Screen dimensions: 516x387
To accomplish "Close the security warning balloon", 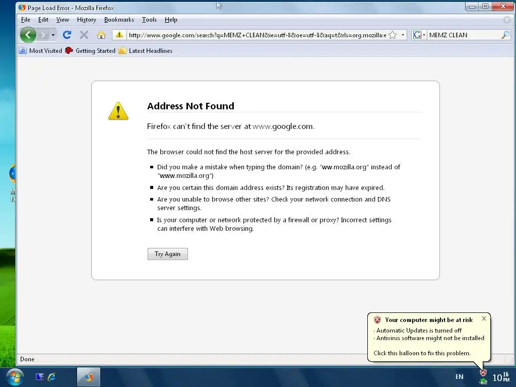I will (484, 318).
